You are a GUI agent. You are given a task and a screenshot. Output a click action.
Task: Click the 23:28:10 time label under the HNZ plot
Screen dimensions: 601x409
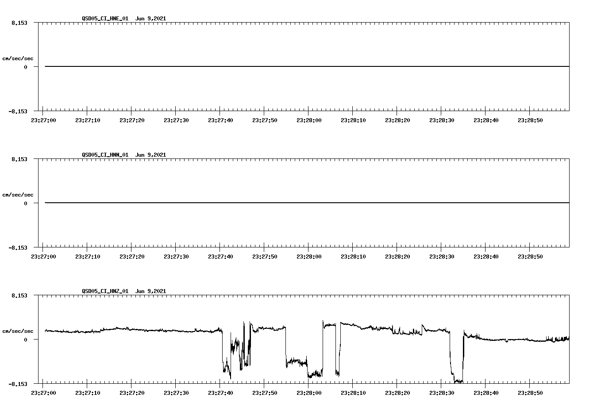pos(353,393)
